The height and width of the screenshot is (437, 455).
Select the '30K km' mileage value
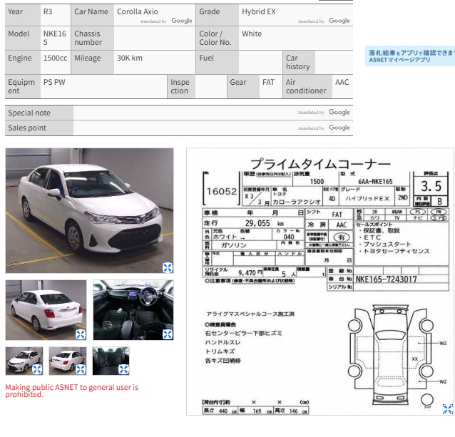130,58
